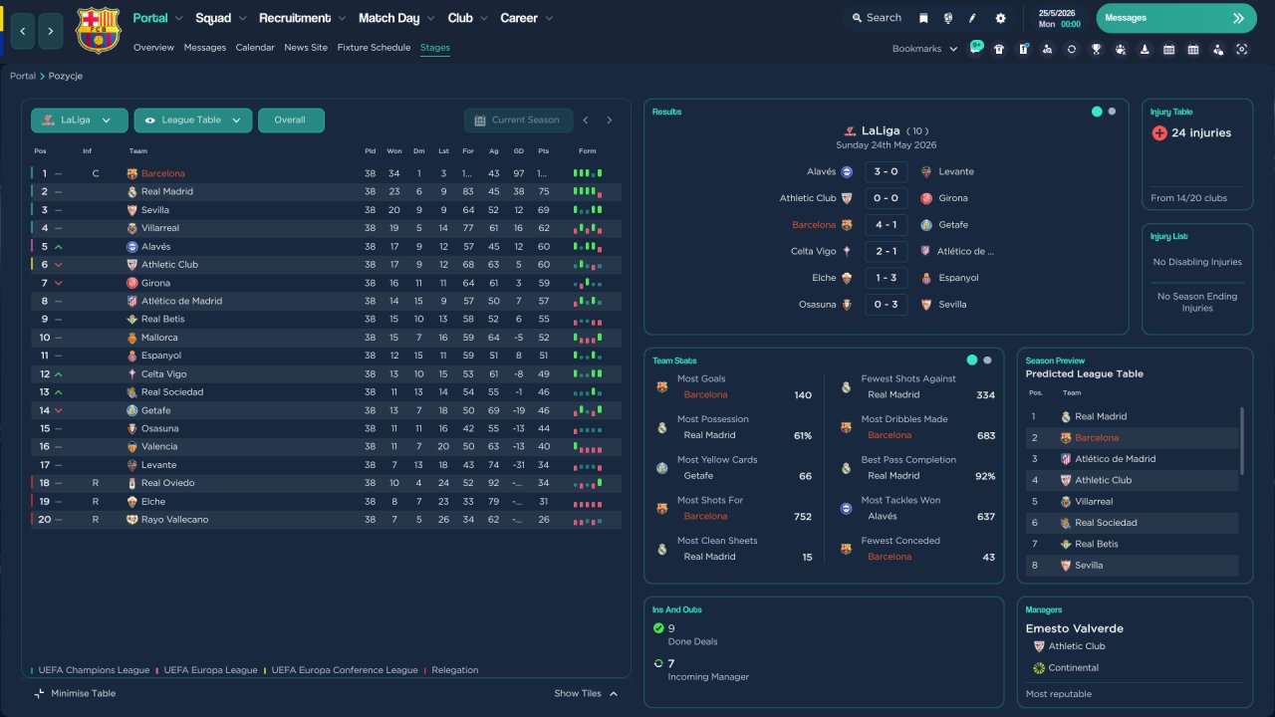This screenshot has width=1275, height=717.
Task: Open the bookmark icon next to Search
Action: click(x=923, y=18)
